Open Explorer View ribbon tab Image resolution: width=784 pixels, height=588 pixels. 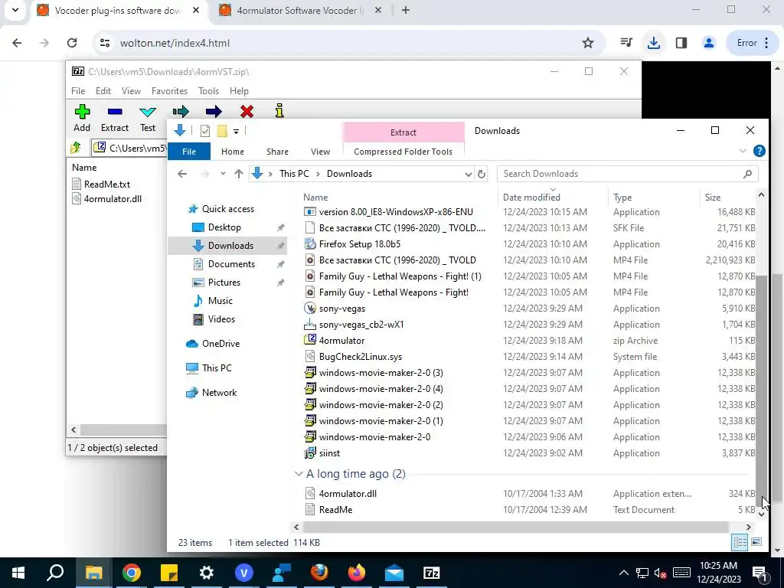[x=320, y=152]
